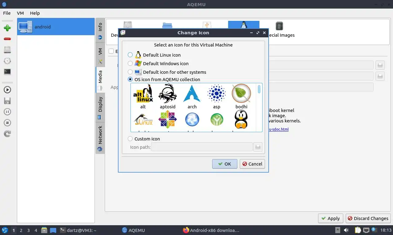Open the File menu

click(7, 13)
